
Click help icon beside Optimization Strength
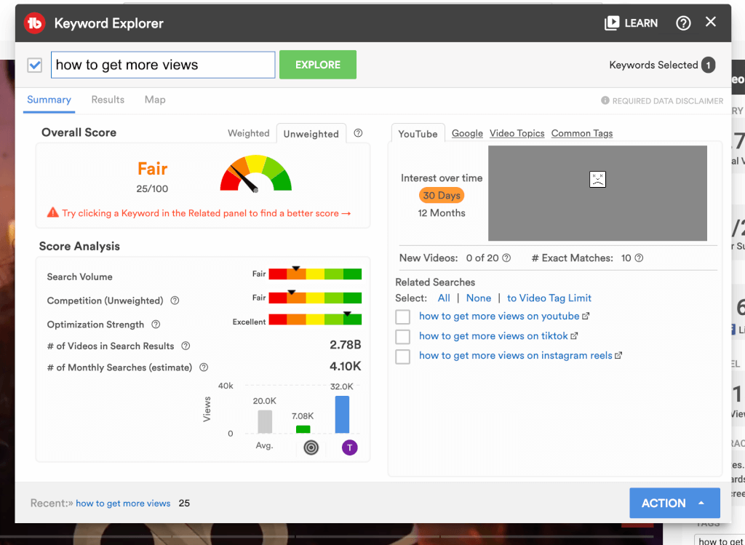156,325
